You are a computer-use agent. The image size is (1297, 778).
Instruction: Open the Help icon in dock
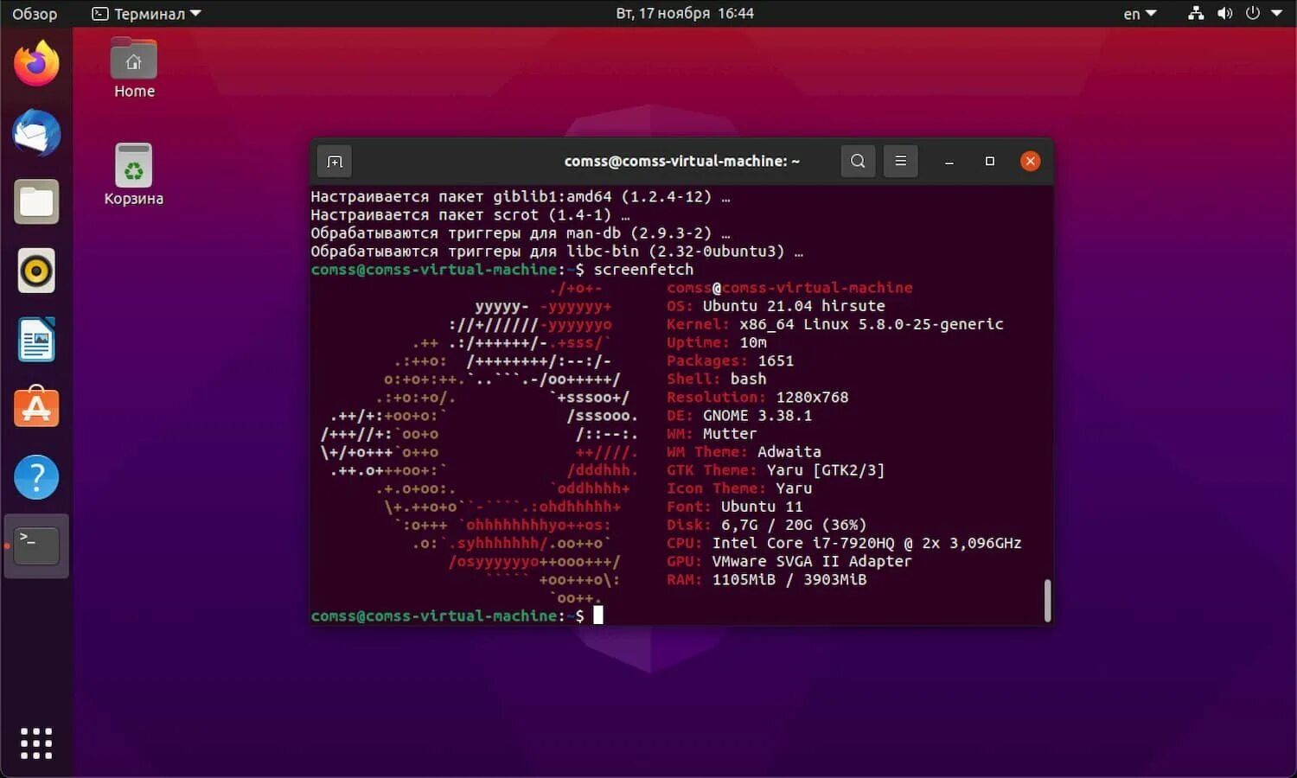click(x=36, y=477)
